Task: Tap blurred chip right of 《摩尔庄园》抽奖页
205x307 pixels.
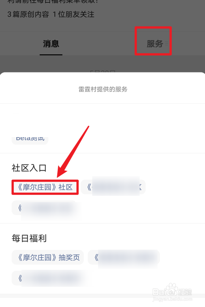Action: click(124, 257)
